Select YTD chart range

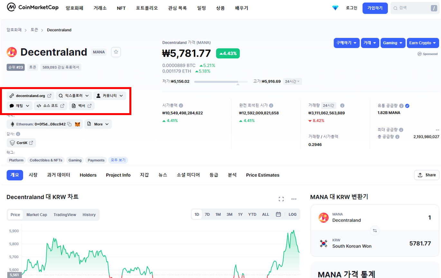tap(252, 214)
